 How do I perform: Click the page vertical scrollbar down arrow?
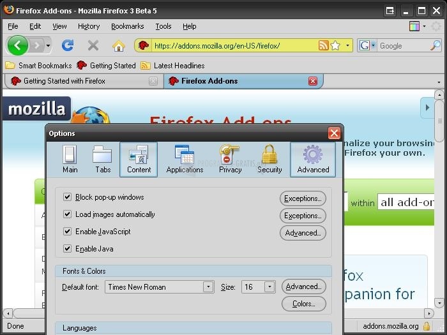(439, 303)
